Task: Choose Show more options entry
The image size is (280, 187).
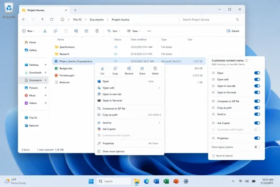Action: click(129, 151)
